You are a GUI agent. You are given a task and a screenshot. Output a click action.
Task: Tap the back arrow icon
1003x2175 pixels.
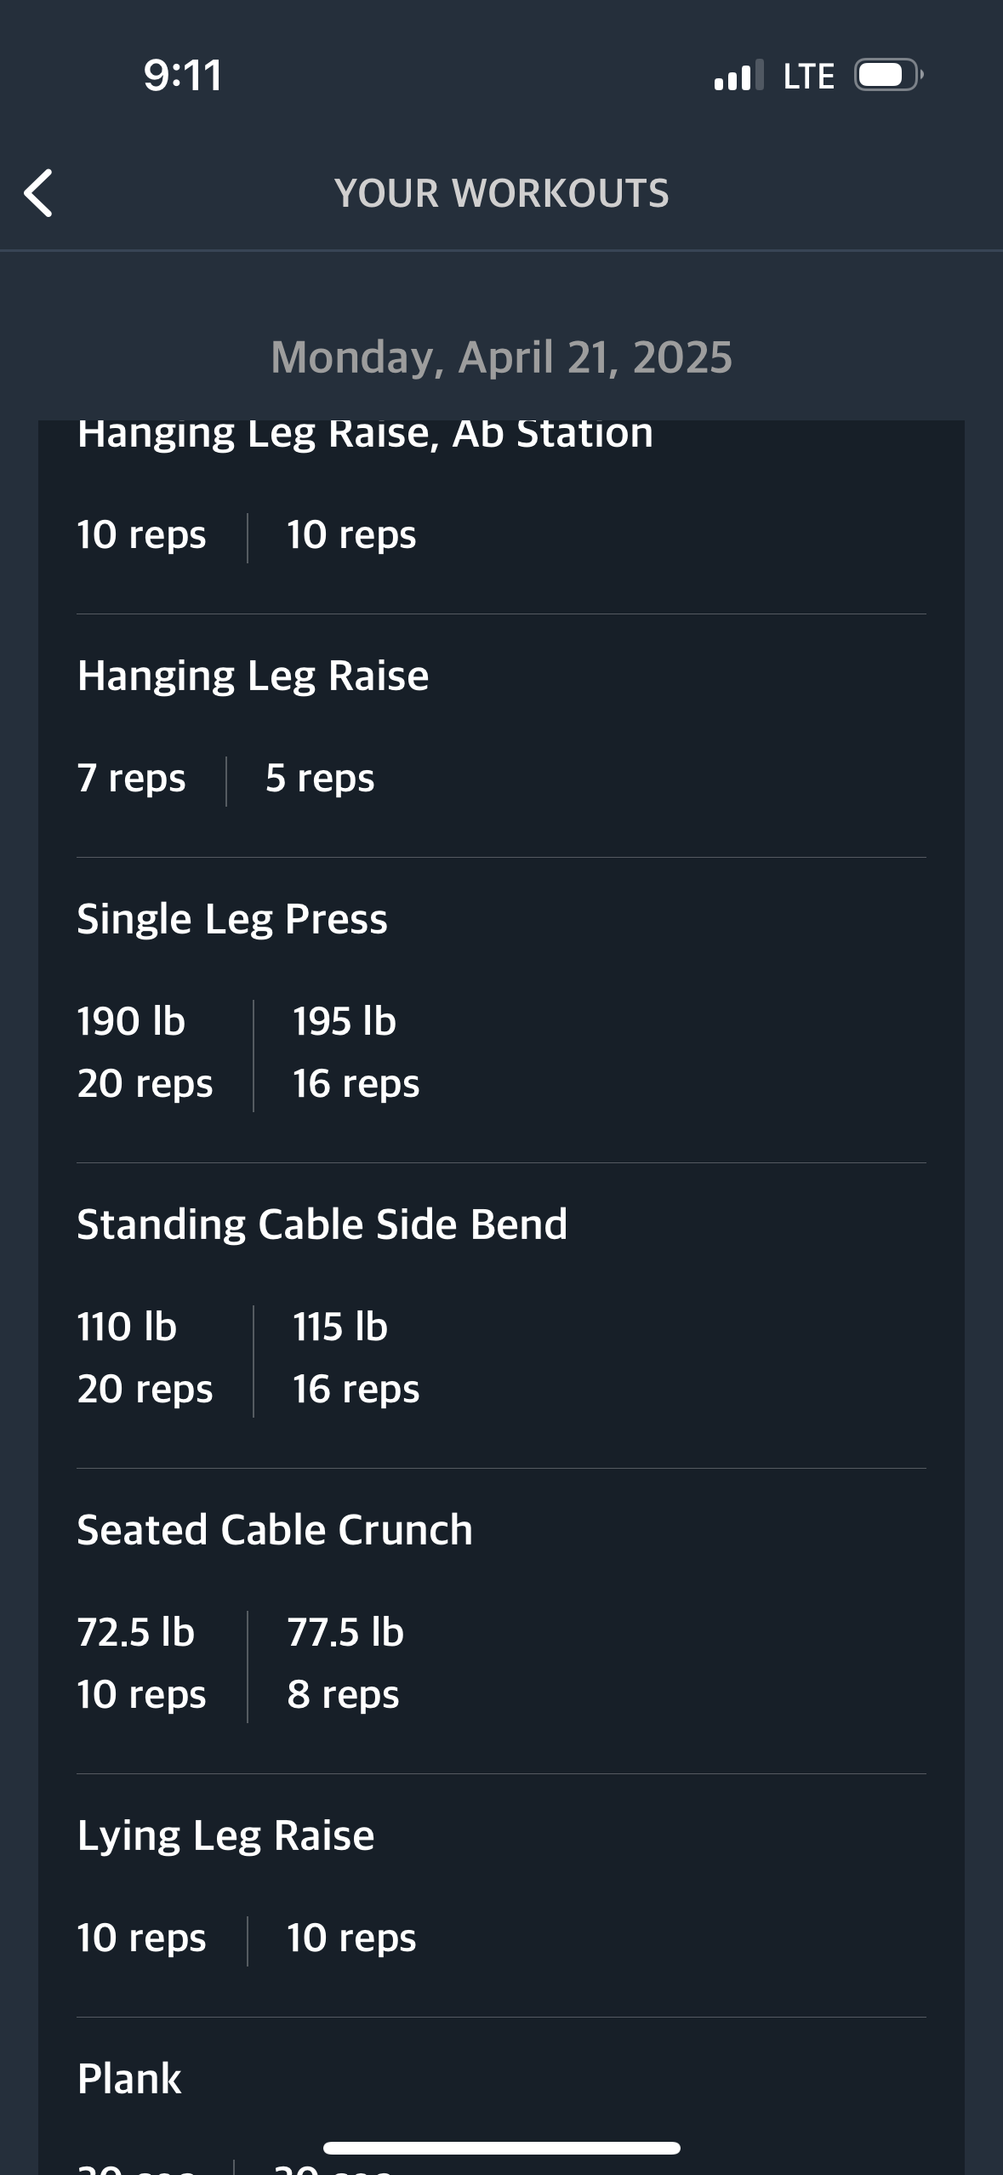38,193
